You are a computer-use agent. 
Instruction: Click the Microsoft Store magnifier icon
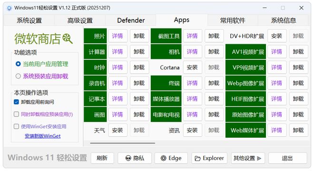click(x=67, y=38)
